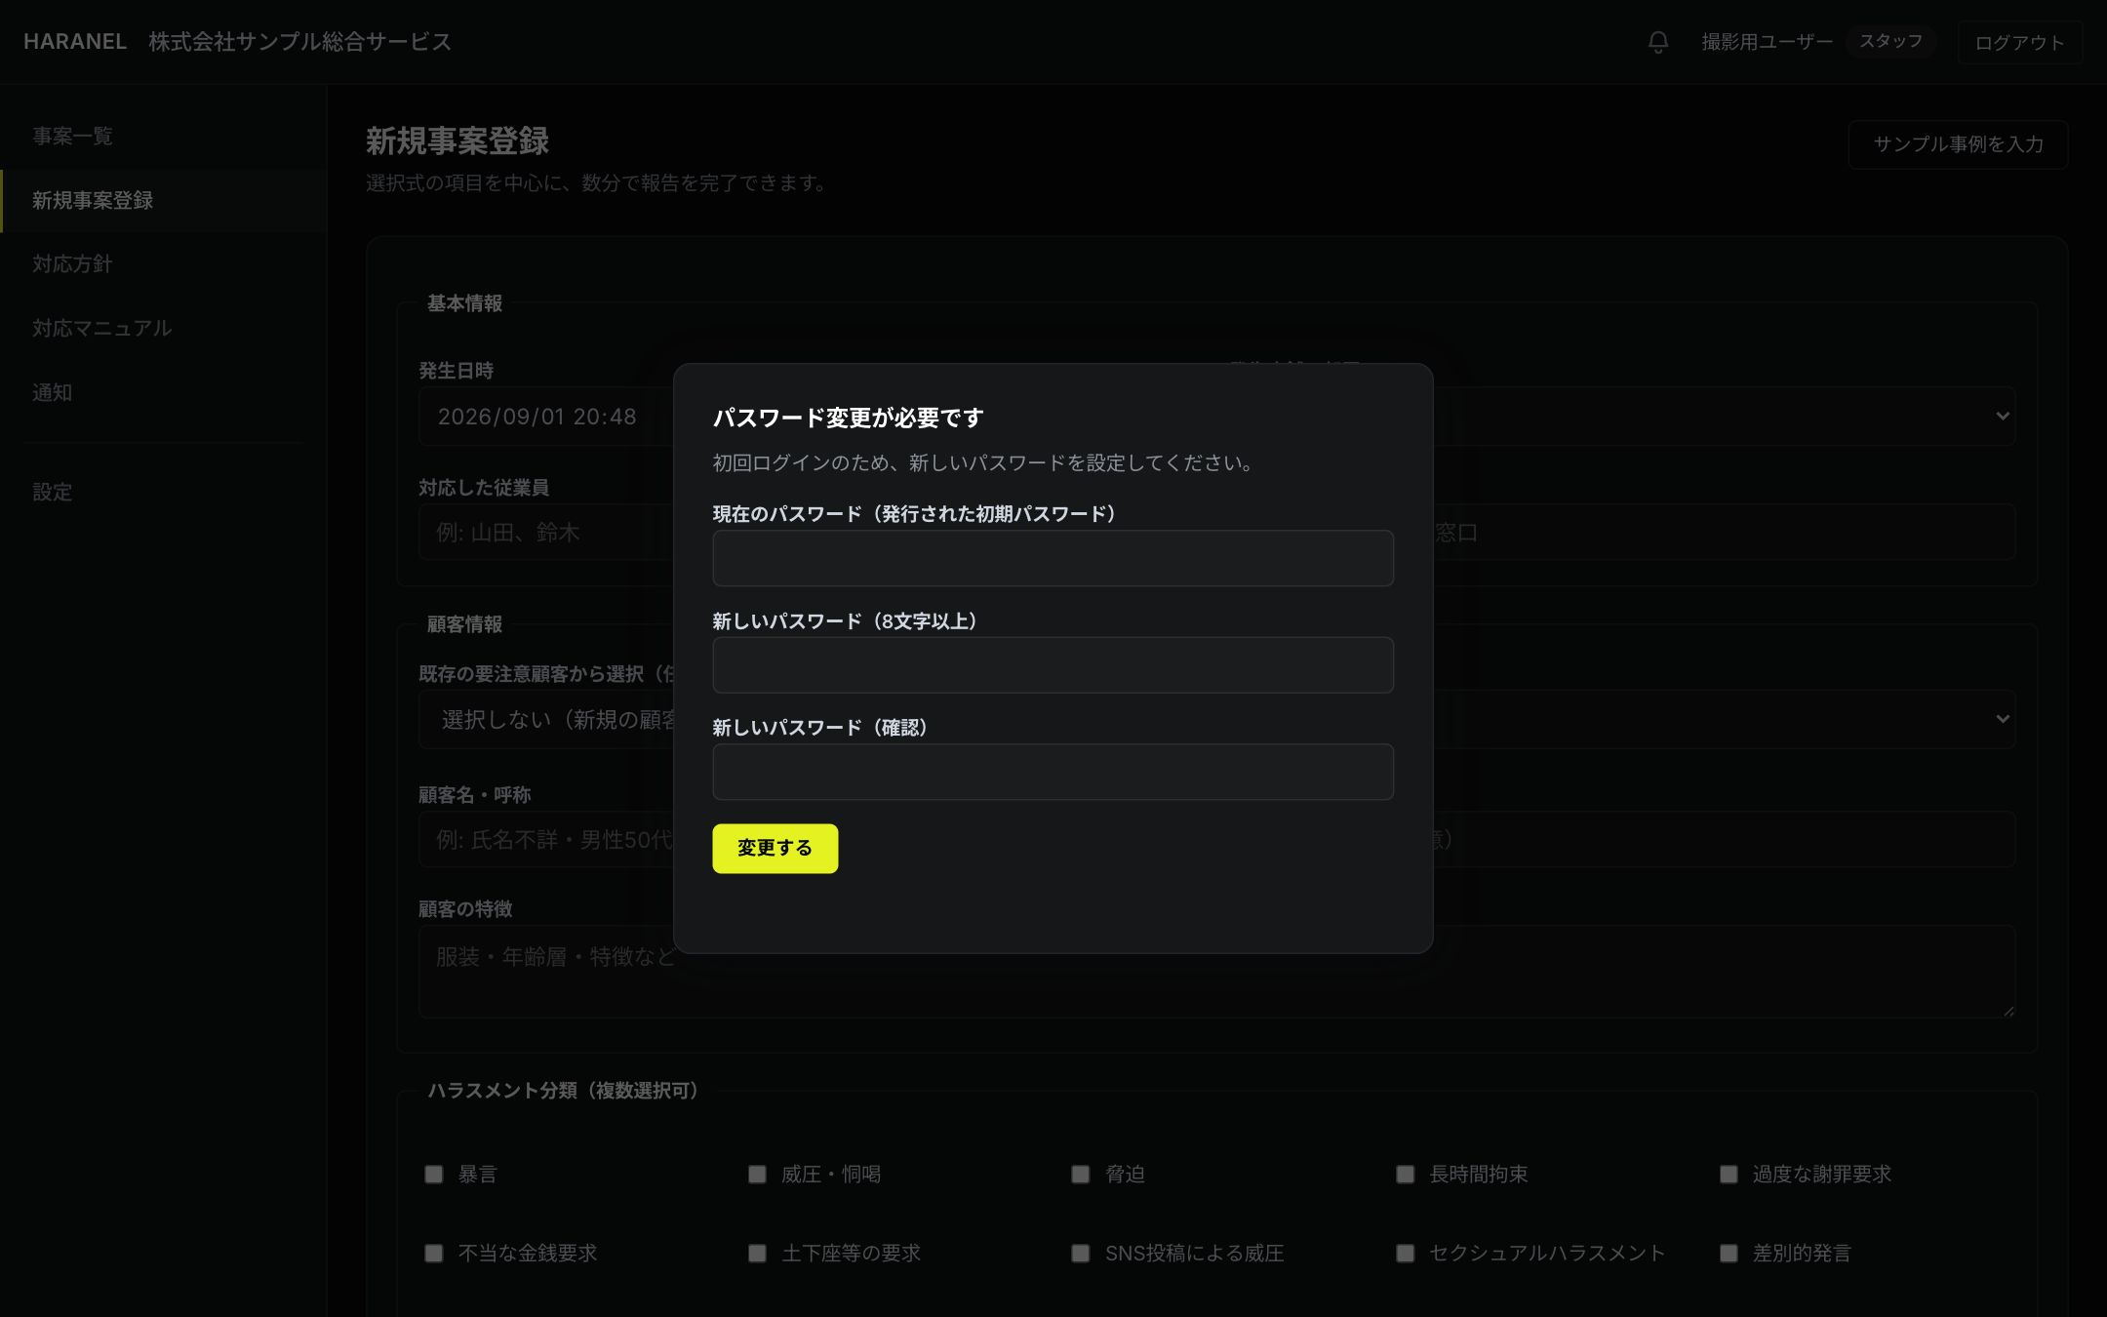Viewport: 2107px width, 1317px height.
Task: Check the セクシュアルハラスメント checkbox
Action: (x=1405, y=1254)
